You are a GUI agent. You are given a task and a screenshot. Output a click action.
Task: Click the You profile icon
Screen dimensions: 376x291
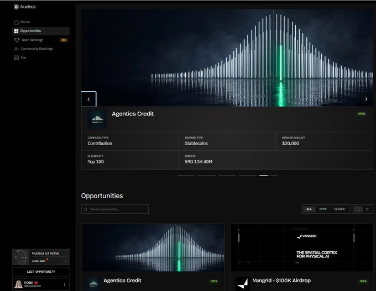[x=16, y=58]
